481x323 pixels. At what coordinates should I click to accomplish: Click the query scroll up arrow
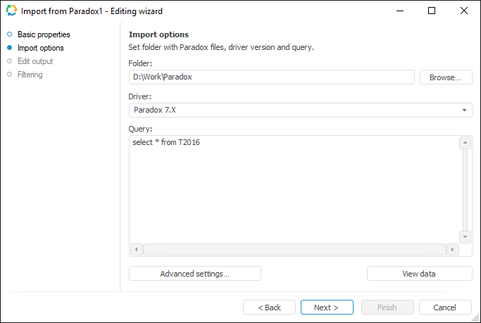tap(465, 143)
